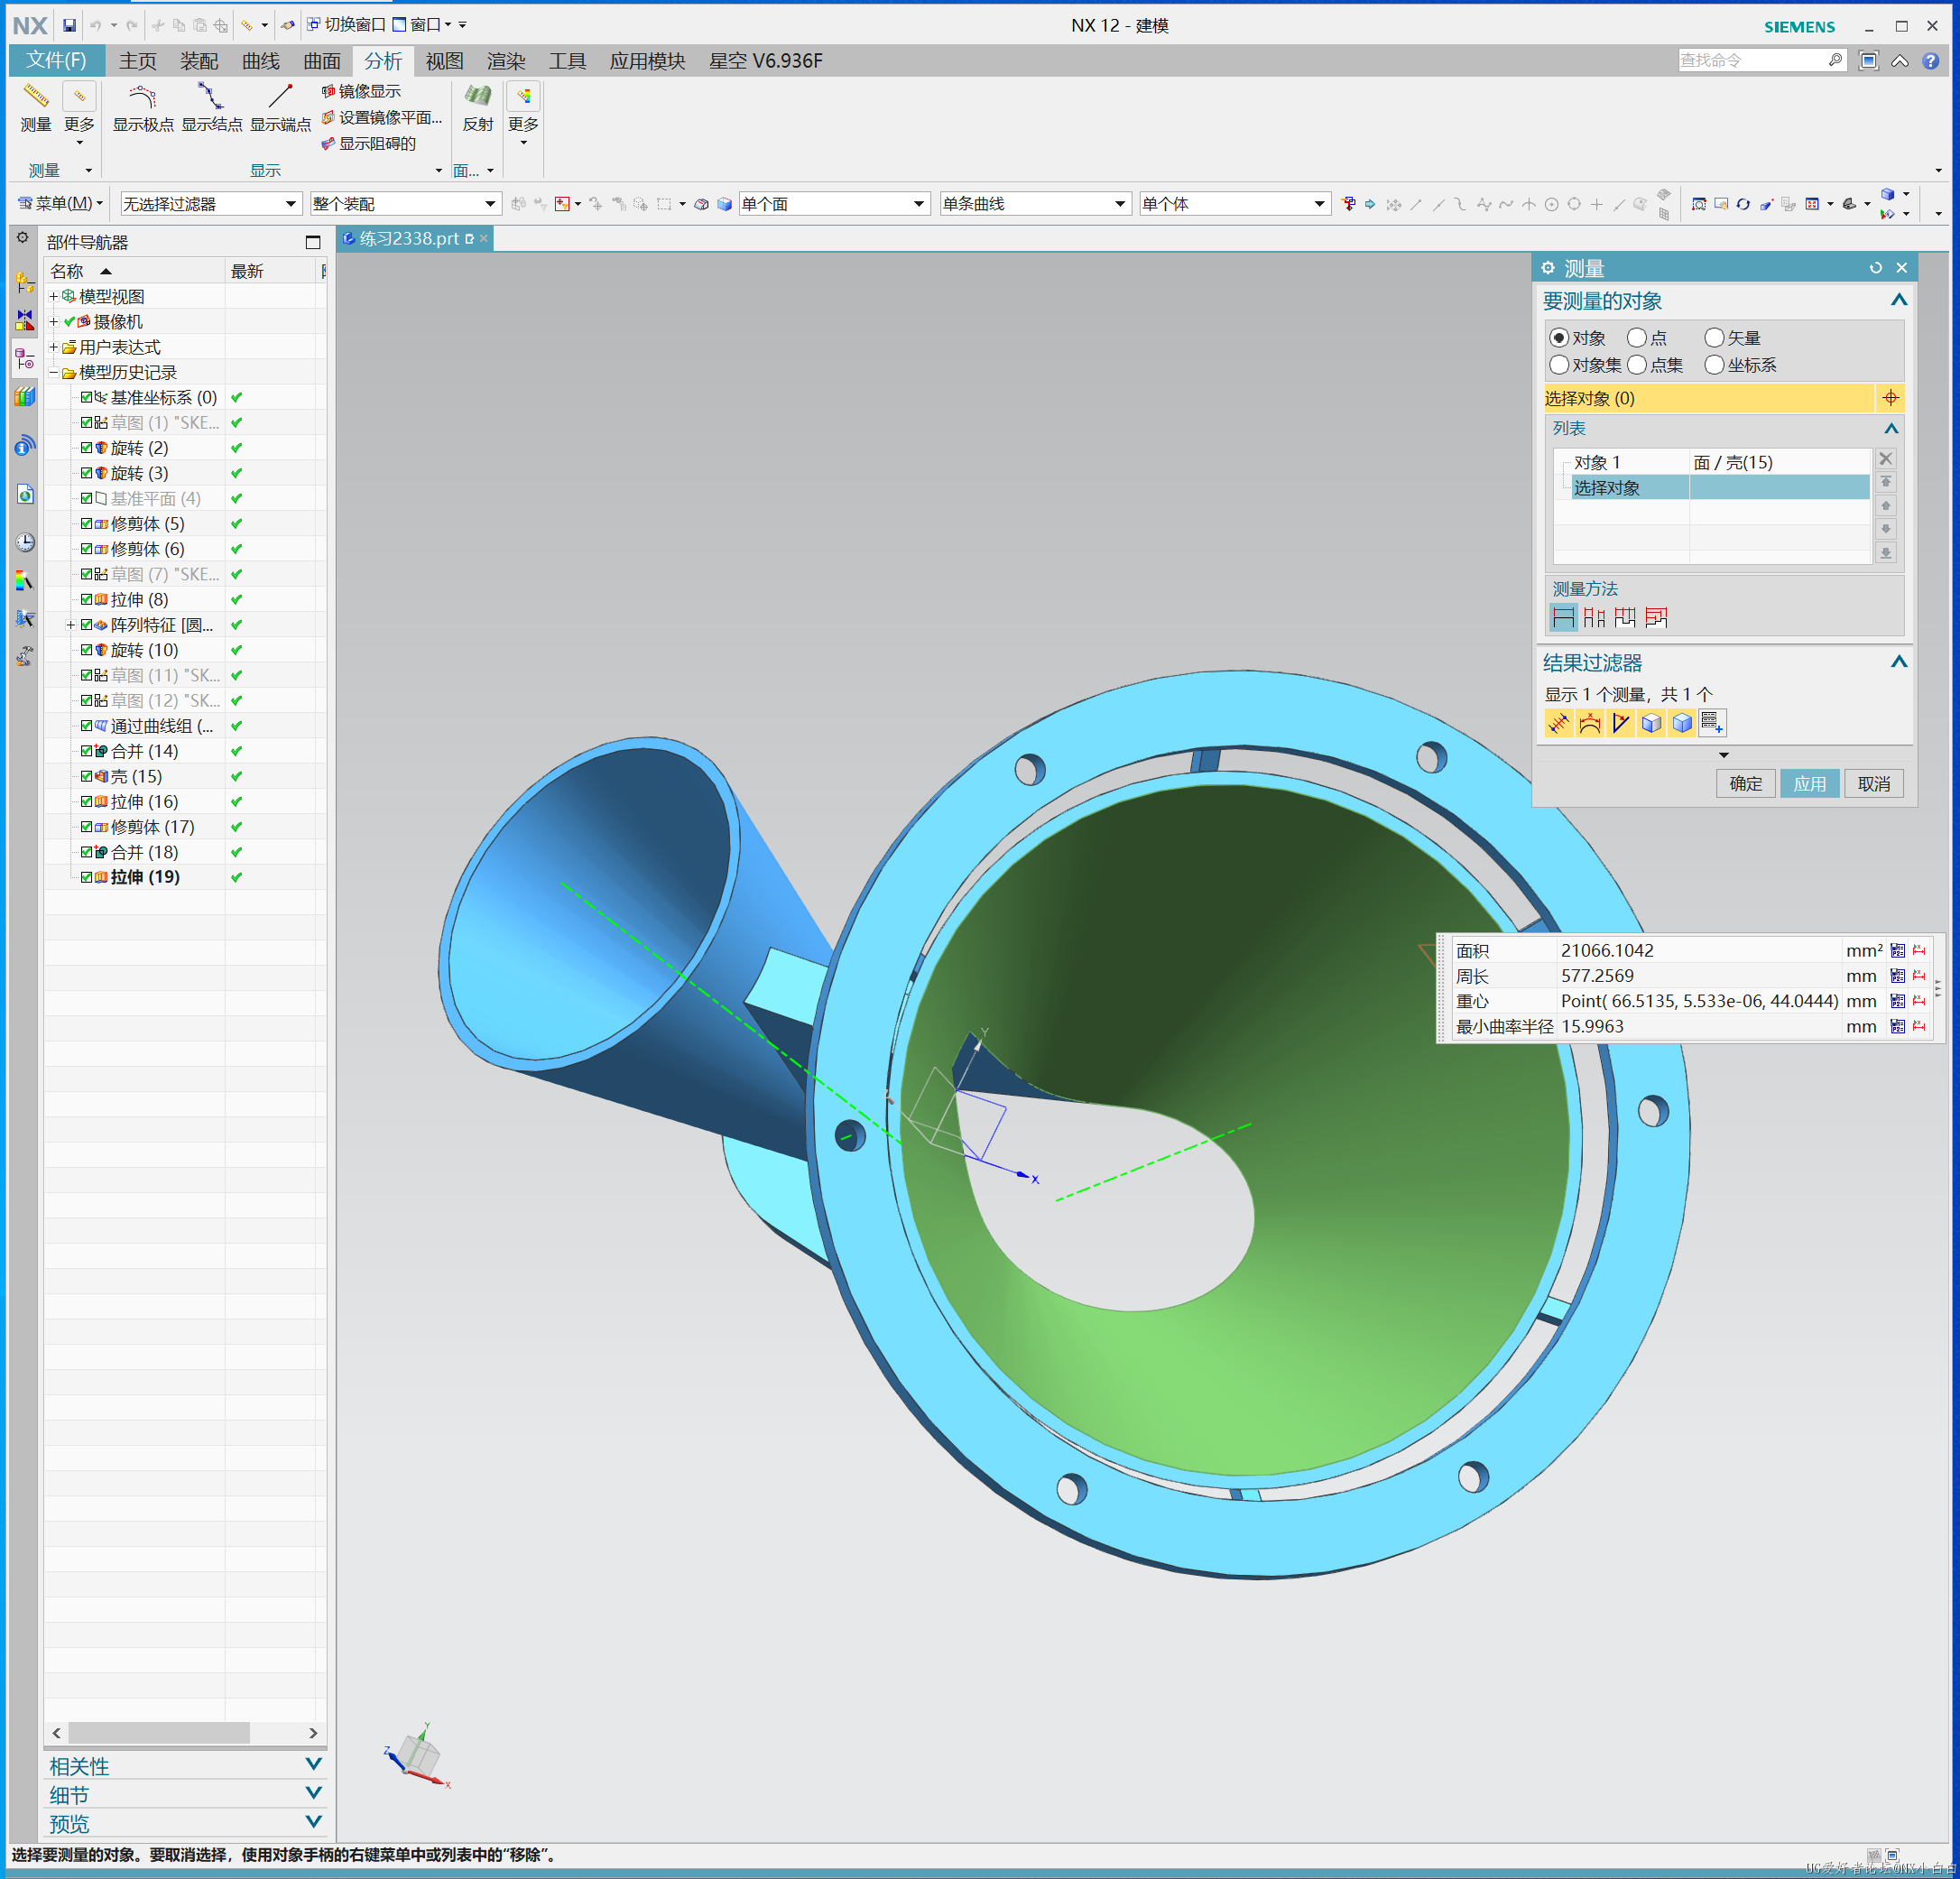1960x1879 pixels.
Task: Click the 取消 button
Action: click(x=1873, y=783)
